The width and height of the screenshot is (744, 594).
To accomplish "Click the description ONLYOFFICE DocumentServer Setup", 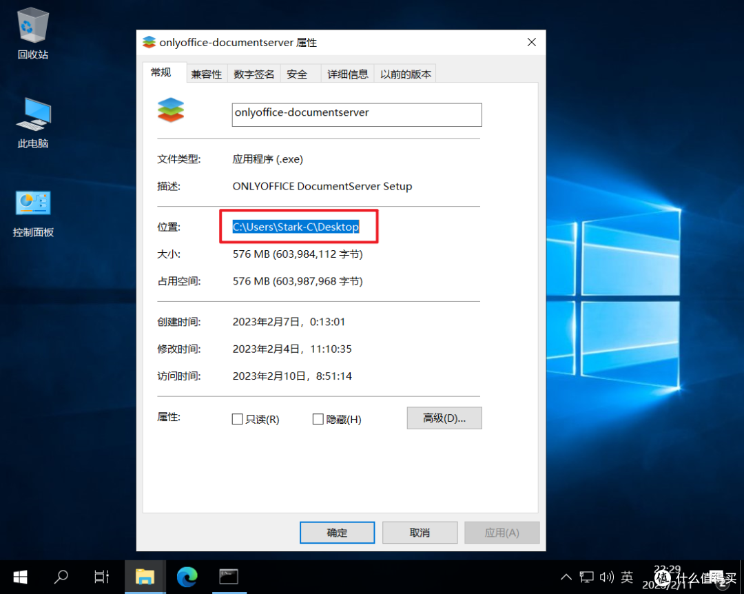I will (x=322, y=186).
